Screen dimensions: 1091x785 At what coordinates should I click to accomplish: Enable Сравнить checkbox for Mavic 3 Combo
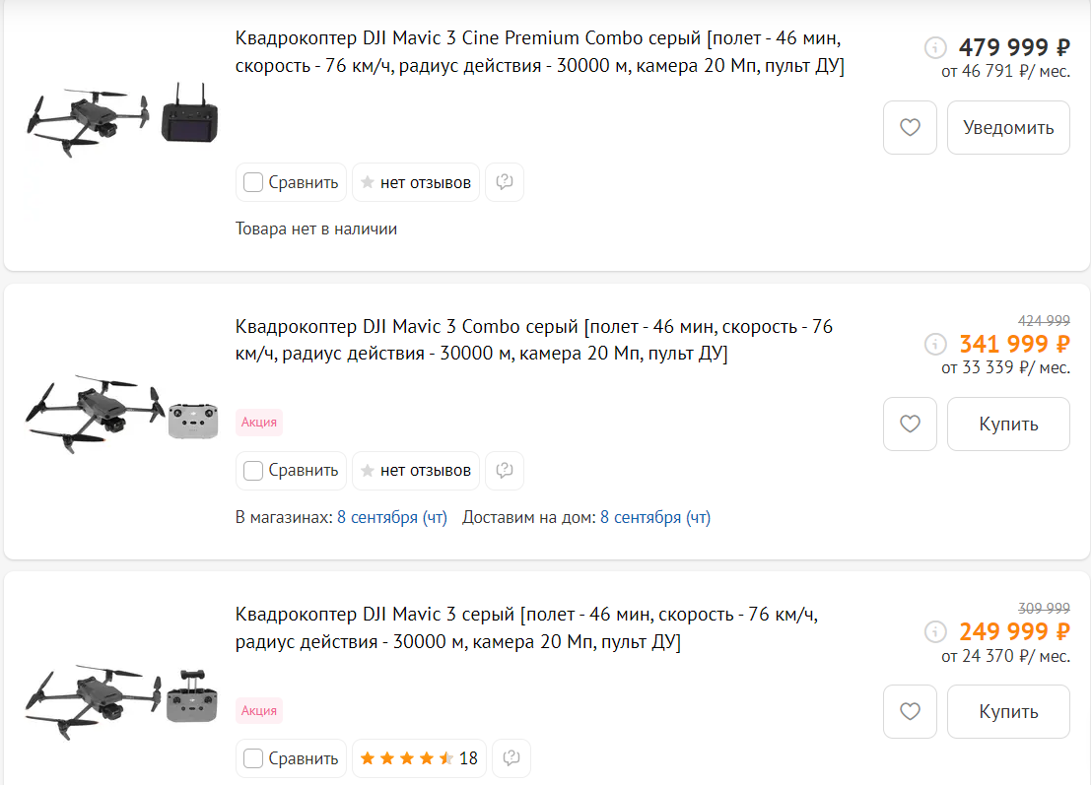tap(253, 471)
